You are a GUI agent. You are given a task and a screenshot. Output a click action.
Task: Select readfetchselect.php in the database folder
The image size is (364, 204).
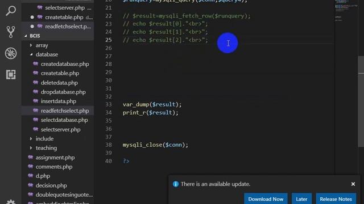tap(65, 110)
